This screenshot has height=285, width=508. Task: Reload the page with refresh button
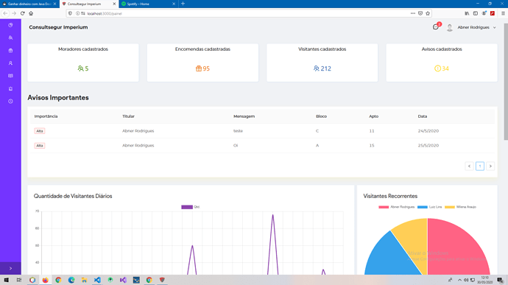coord(22,13)
